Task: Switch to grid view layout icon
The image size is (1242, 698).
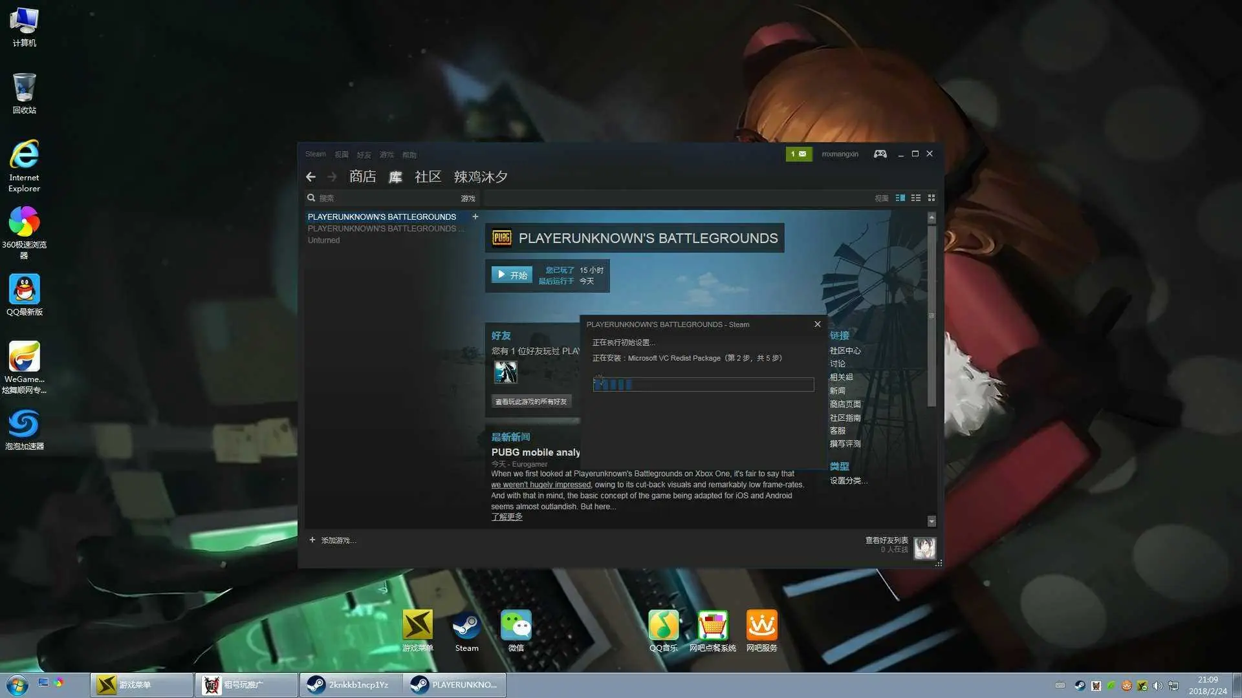Action: coord(931,198)
